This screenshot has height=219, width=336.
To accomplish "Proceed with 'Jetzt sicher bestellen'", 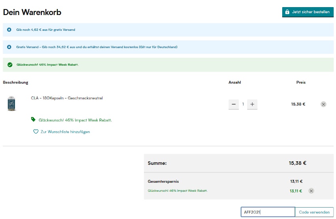I will point(308,12).
